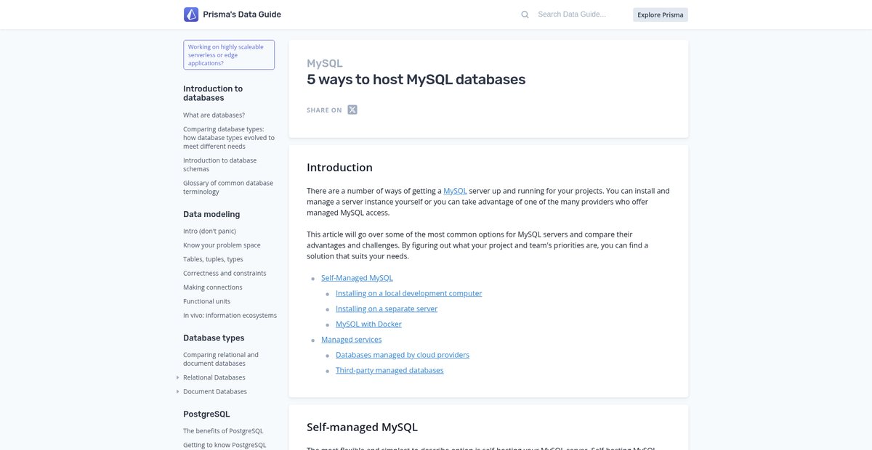The height and width of the screenshot is (450, 872).
Task: Click the gray 'MySQL' category label
Action: point(325,63)
